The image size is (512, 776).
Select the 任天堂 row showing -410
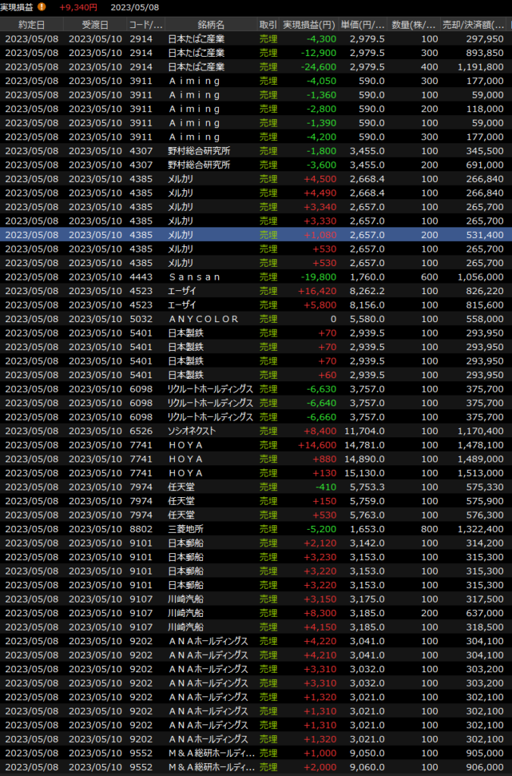pos(255,487)
